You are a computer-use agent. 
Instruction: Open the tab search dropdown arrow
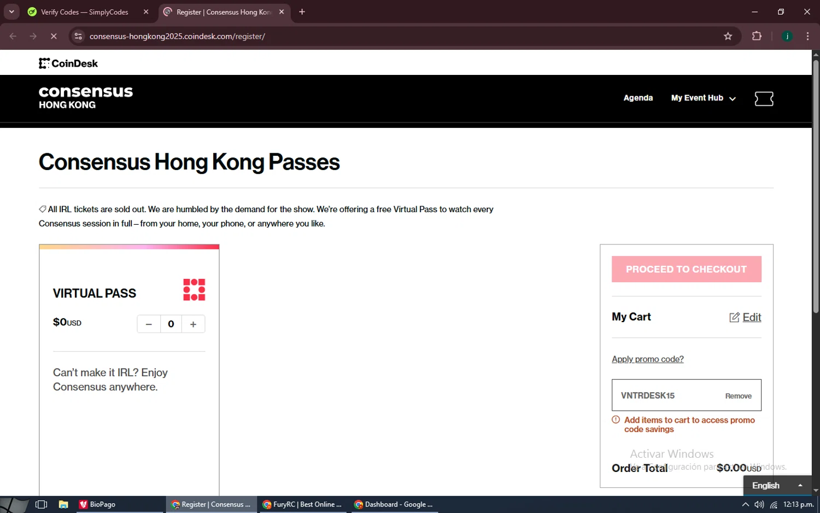[11, 11]
